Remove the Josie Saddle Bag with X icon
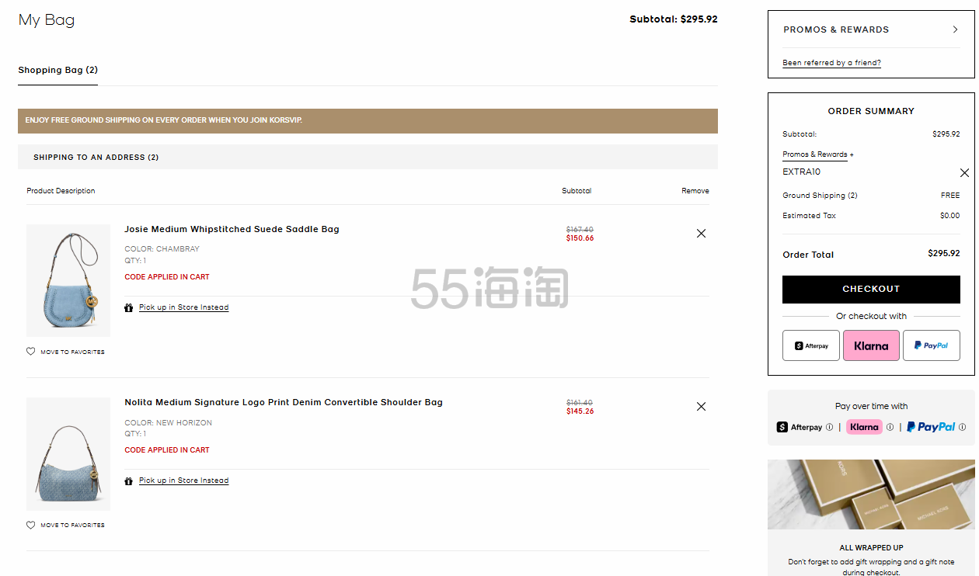 point(701,233)
